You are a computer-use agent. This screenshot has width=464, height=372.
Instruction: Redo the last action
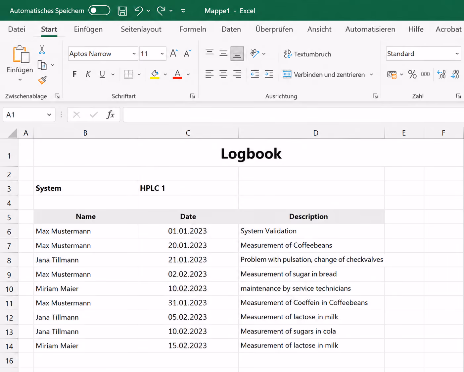click(x=161, y=11)
